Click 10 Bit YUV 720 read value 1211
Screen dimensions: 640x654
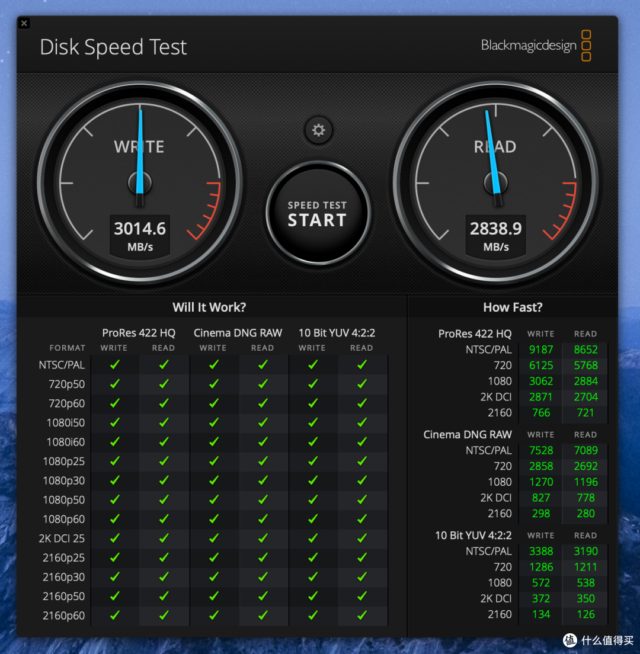[x=585, y=568]
